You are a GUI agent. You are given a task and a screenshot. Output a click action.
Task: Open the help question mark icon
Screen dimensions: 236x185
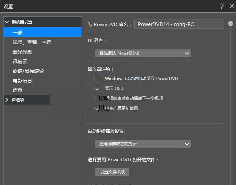tap(222, 7)
